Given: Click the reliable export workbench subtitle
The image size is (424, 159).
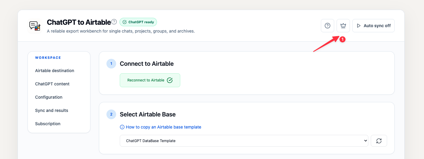Looking at the screenshot, I should point(121,31).
